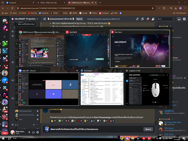Open the Threads icon in channel header
The height and width of the screenshot is (141, 188).
(x=137, y=19)
